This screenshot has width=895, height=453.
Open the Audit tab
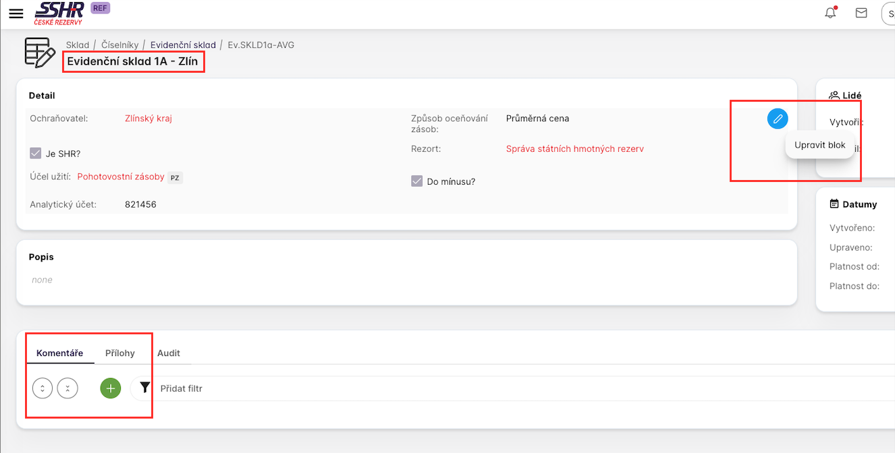tap(169, 353)
